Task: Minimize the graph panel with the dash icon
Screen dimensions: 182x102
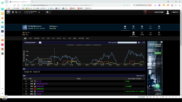Action: (x=142, y=43)
